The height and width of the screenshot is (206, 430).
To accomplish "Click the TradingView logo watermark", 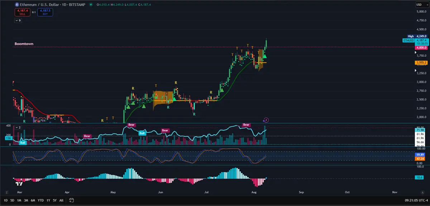I will point(19,183).
